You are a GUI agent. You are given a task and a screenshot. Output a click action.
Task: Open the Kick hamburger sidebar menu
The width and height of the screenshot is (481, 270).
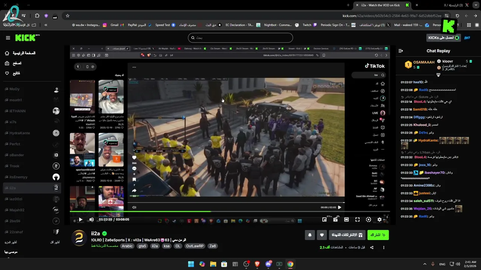[8, 38]
